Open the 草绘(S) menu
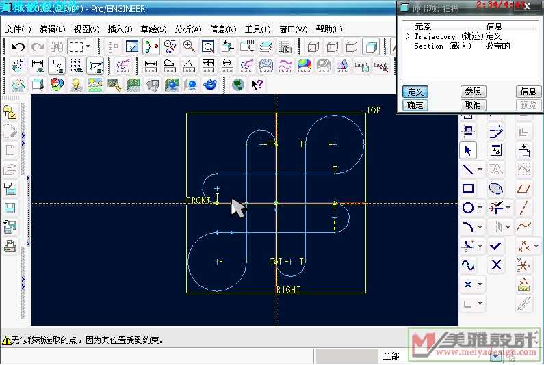 [x=153, y=29]
